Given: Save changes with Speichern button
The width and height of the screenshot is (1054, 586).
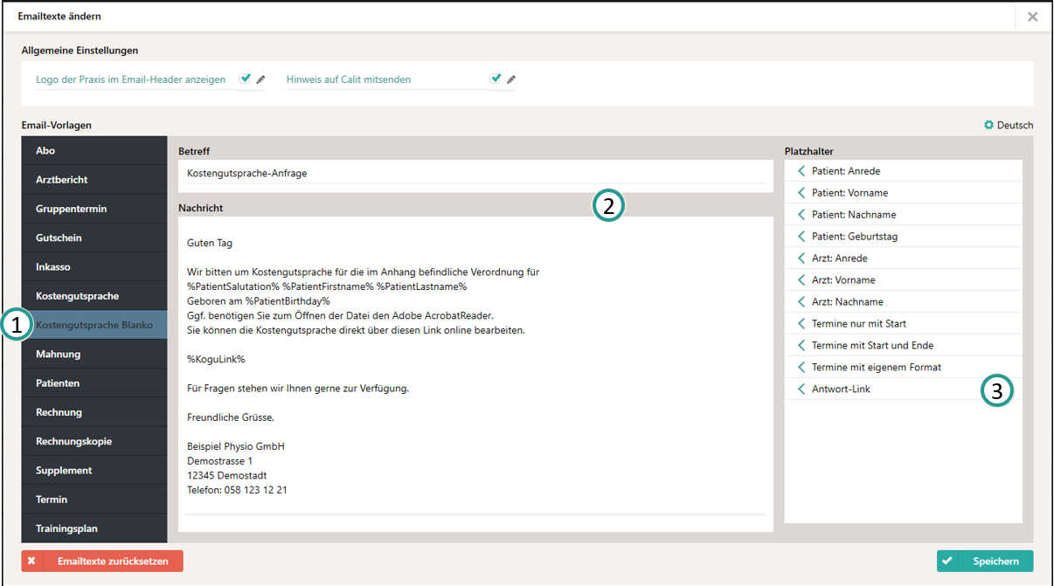Looking at the screenshot, I should (985, 561).
